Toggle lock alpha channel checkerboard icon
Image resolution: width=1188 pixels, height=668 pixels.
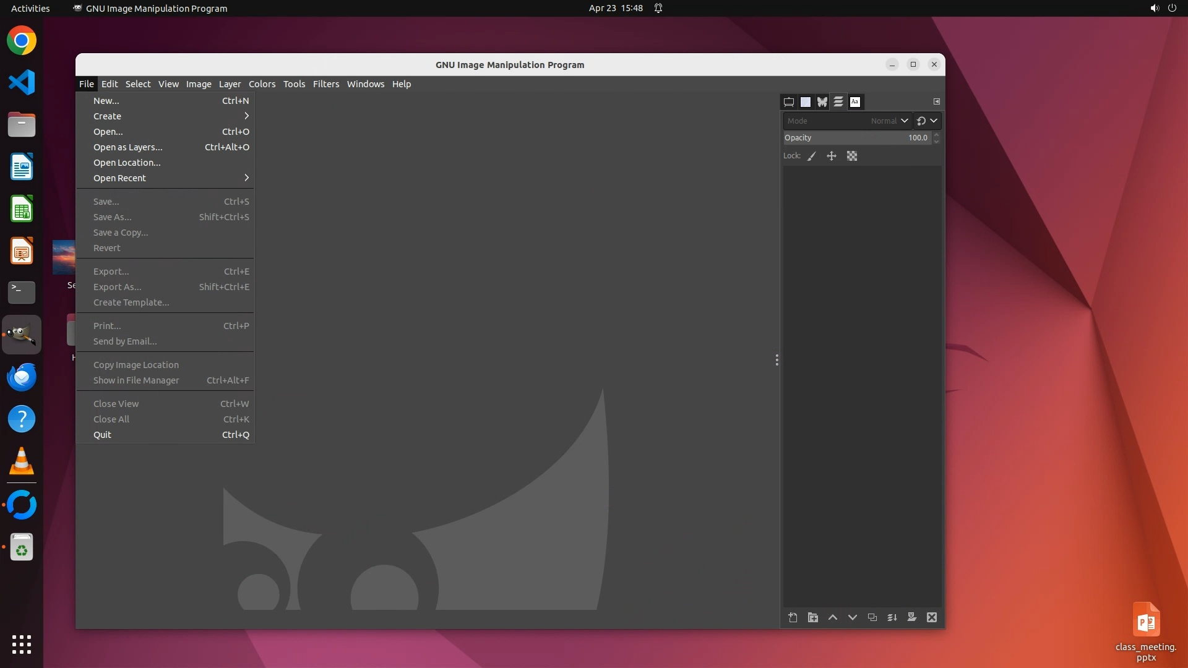coord(852,156)
